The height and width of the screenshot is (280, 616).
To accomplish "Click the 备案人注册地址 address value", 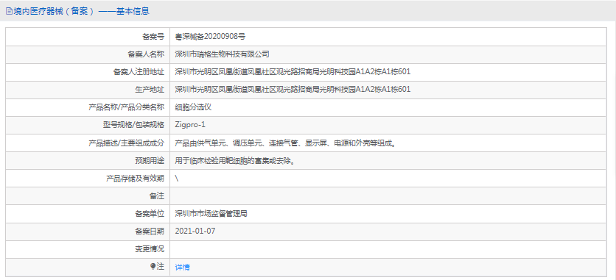I will click(x=293, y=72).
